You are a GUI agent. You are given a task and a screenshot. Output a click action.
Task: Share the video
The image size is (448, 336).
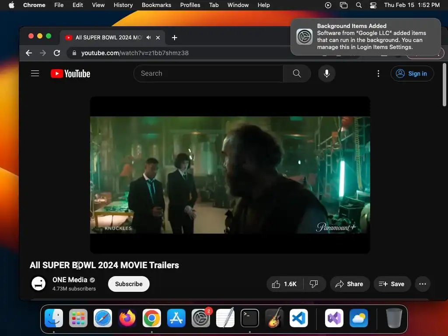(350, 284)
